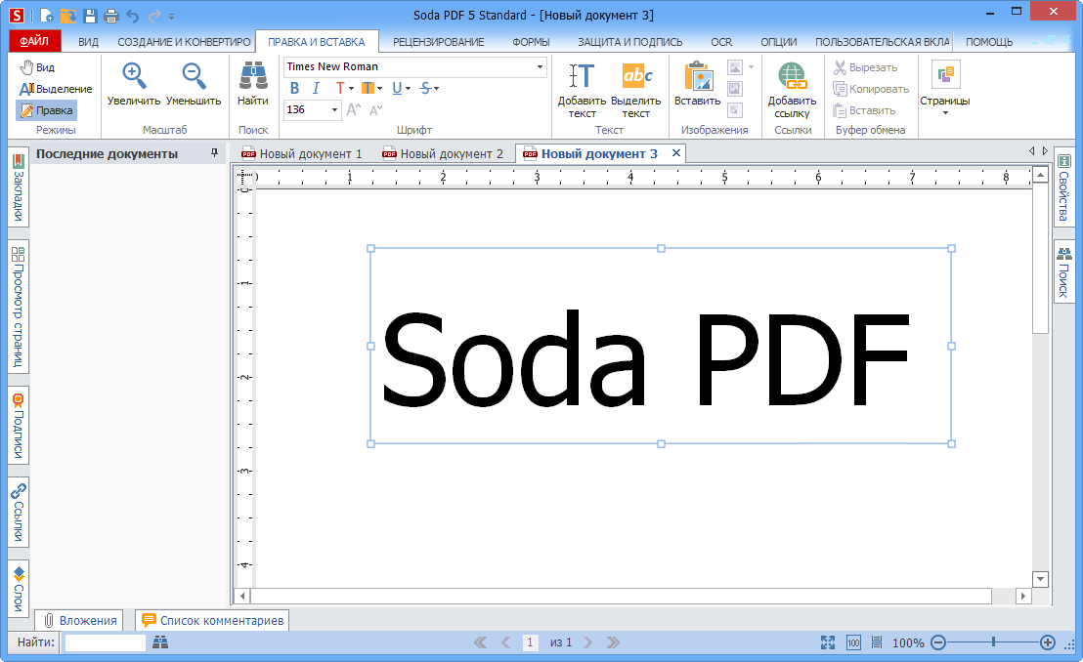Select the Выделить текст abc tool

(635, 91)
